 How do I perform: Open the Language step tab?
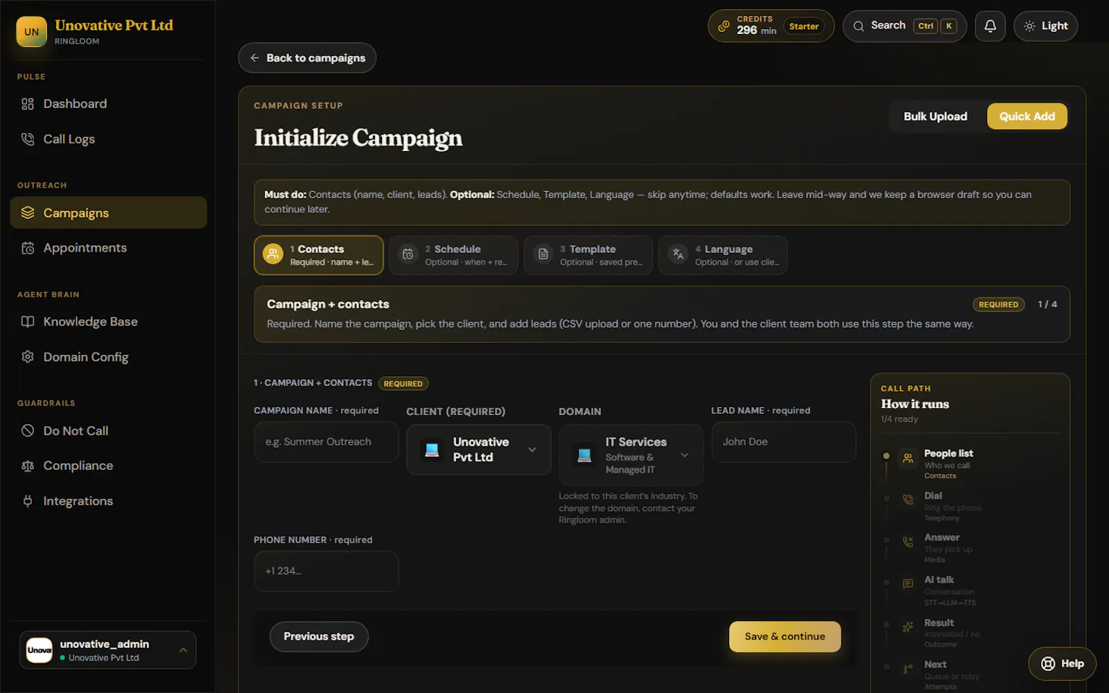pyautogui.click(x=722, y=255)
